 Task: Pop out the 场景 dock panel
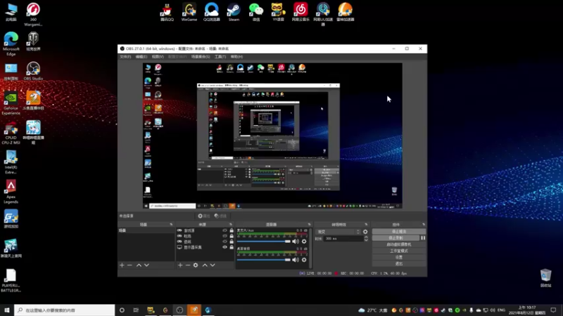point(171,224)
